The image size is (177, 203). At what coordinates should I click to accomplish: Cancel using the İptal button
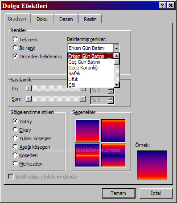[x=156, y=193]
